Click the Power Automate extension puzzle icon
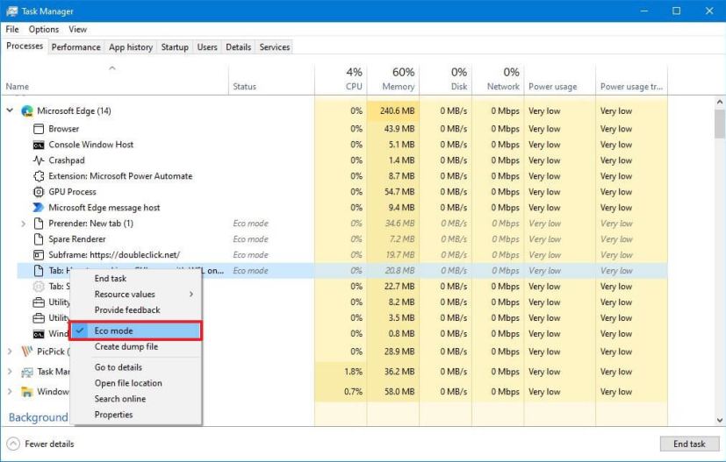Screen dimensions: 726x462 point(39,176)
